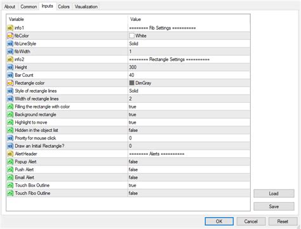Click the integer icon beside fibLineStyle
The height and width of the screenshot is (229, 301).
pyautogui.click(x=10, y=44)
